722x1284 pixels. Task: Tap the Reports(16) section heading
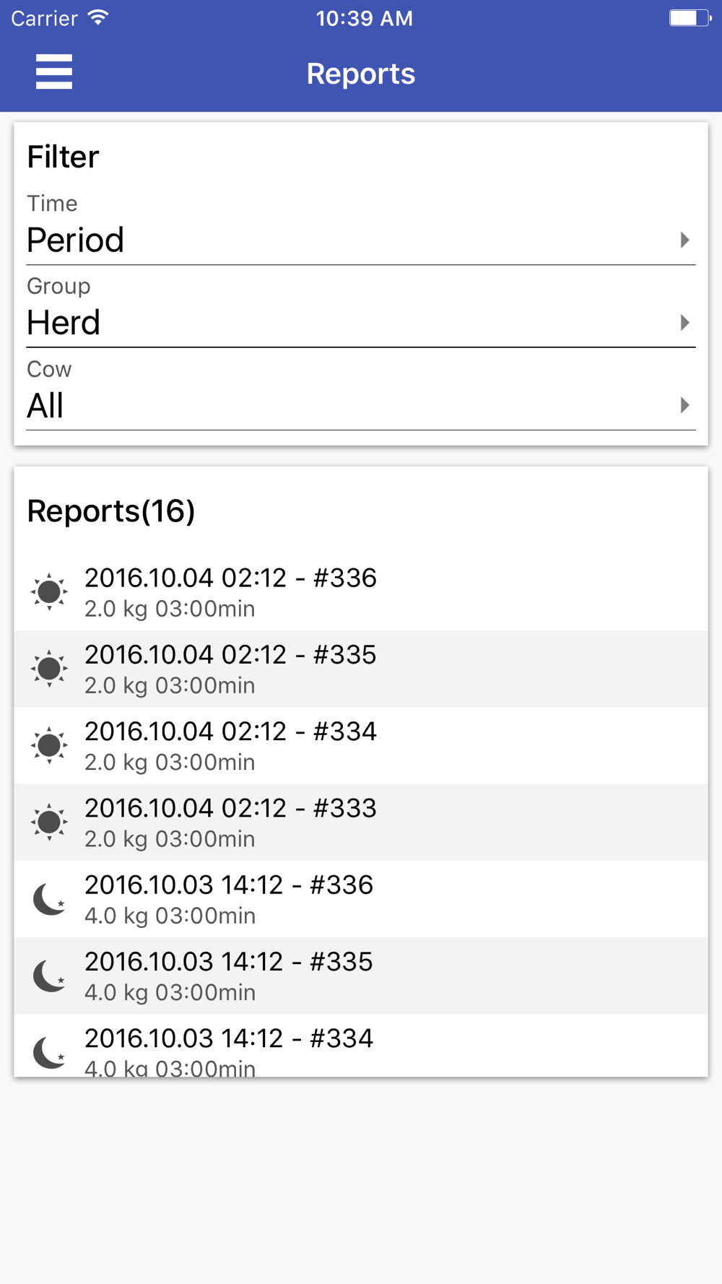tap(111, 511)
